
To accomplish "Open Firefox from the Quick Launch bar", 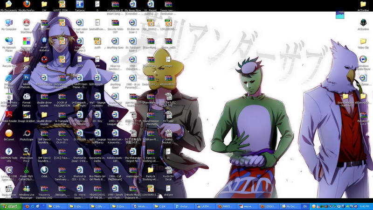I will [x=27, y=206].
